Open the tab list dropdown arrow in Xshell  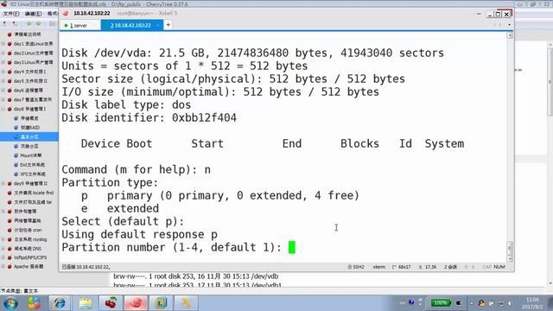pos(509,25)
